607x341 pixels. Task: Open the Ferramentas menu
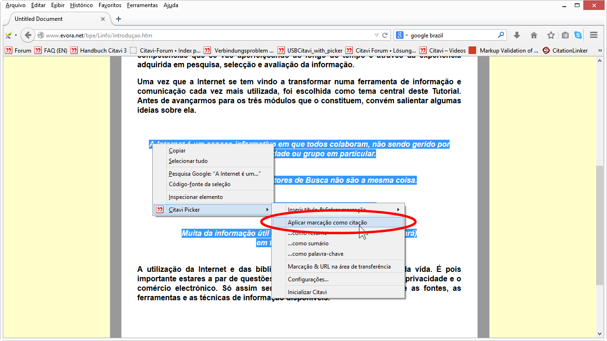click(142, 5)
